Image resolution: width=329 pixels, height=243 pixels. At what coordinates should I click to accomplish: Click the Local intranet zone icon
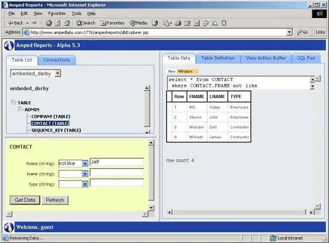click(x=273, y=238)
